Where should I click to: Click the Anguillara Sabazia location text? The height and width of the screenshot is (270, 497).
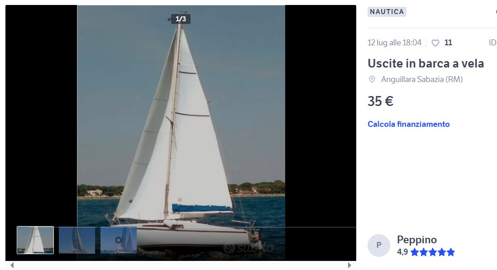(422, 79)
